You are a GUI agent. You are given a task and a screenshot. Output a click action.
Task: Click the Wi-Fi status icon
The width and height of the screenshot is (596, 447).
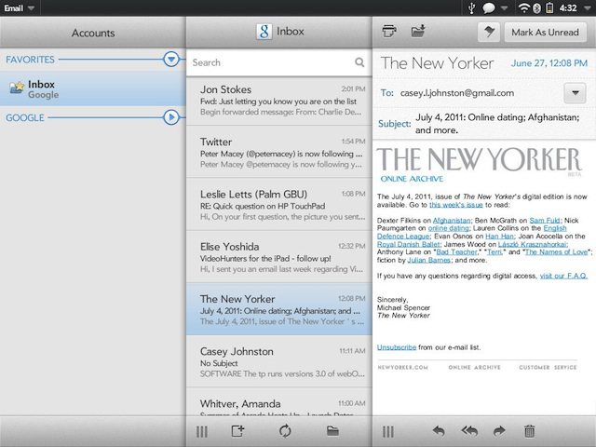click(x=524, y=8)
